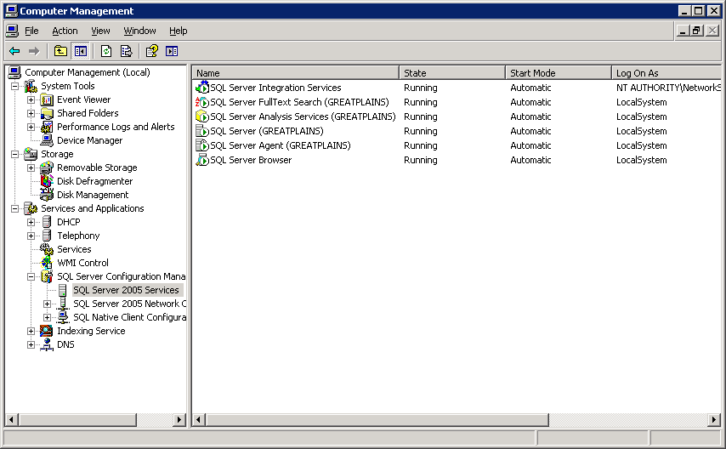Select the Telephony tree item
Viewport: 726px width, 449px height.
click(x=78, y=236)
